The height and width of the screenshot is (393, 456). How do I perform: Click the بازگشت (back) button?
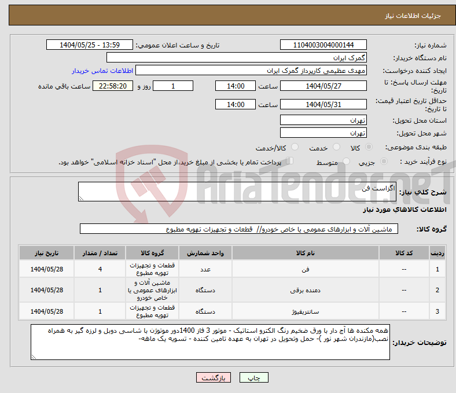(213, 377)
